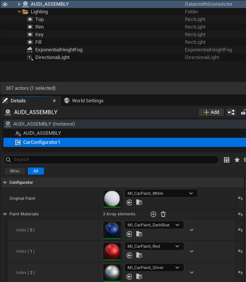Use selected asset for Index 0
The height and width of the screenshot is (282, 246).
tap(129, 234)
